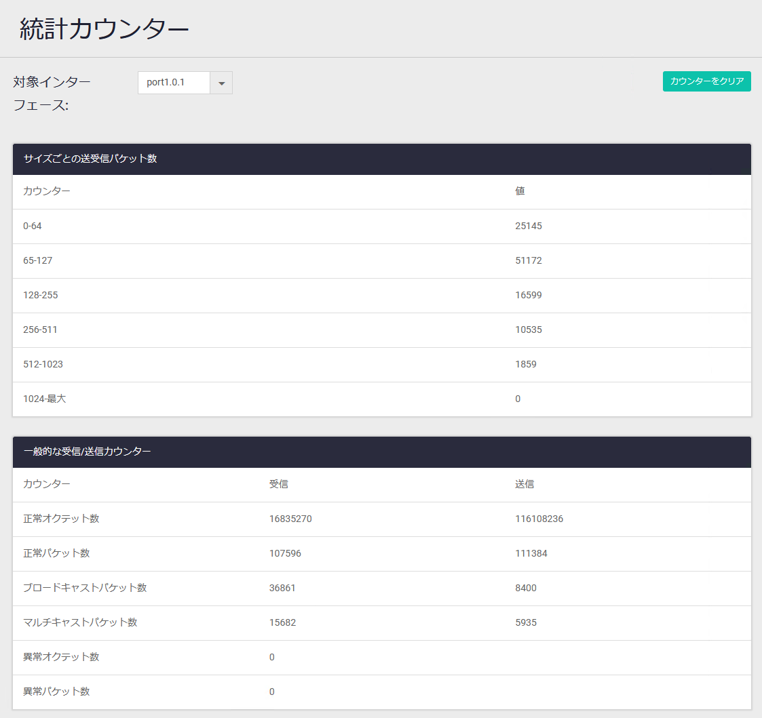762x718 pixels.
Task: Click the ブロードキャストパケット数 row label
Action: pos(85,588)
